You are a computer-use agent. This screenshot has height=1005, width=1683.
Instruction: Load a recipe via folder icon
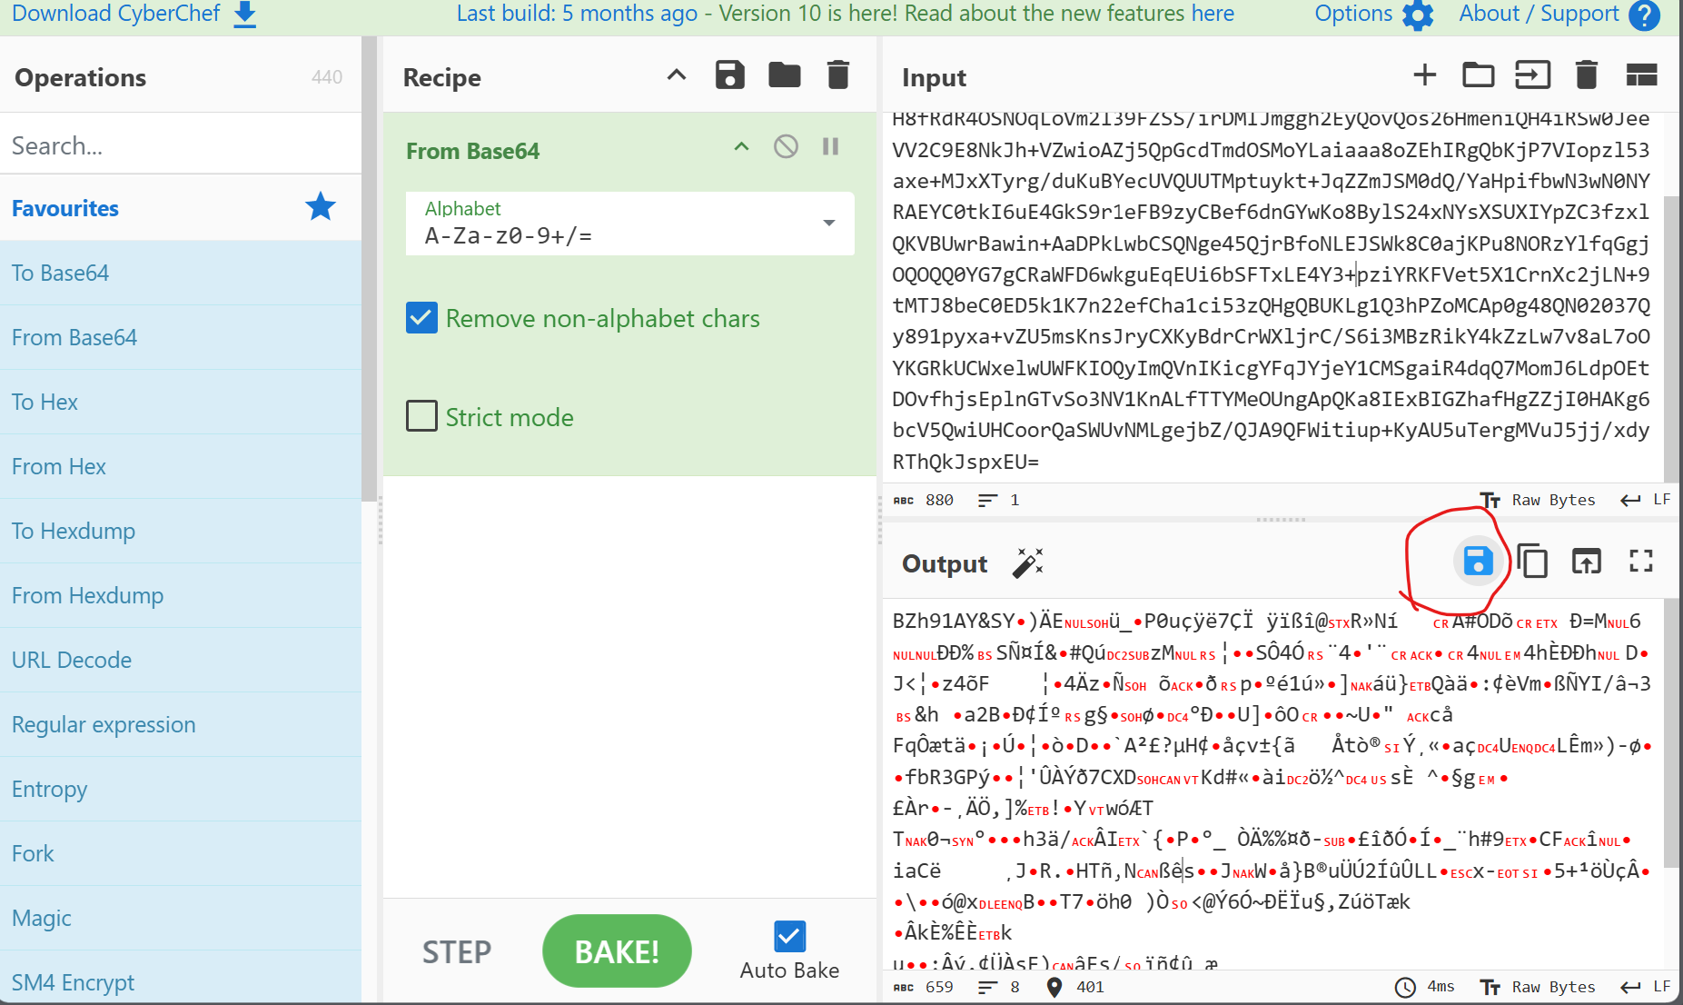pos(784,75)
